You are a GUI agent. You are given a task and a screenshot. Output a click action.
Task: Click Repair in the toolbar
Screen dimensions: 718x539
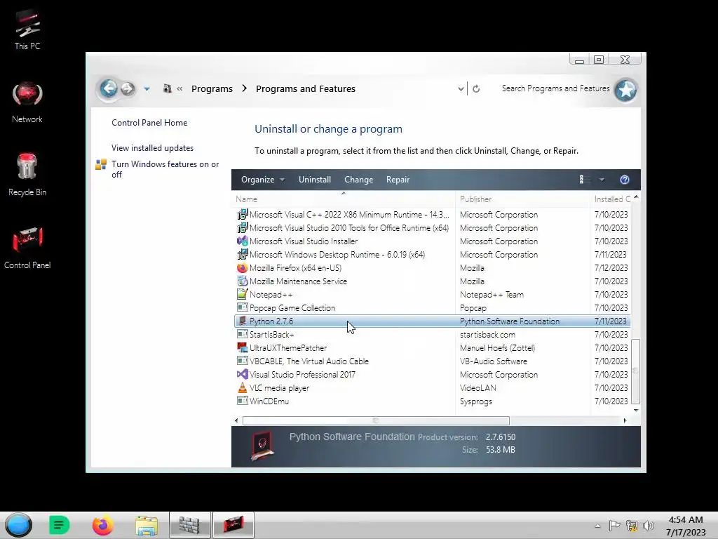398,180
